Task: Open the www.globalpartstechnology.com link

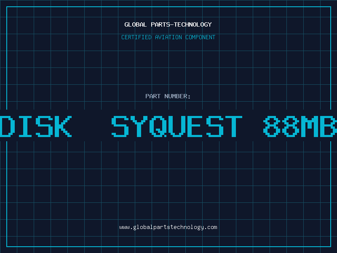Action: [168, 227]
